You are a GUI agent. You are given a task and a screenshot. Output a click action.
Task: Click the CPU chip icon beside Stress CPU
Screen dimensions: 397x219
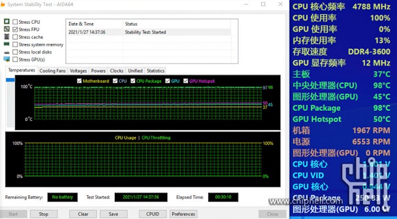pos(7,22)
